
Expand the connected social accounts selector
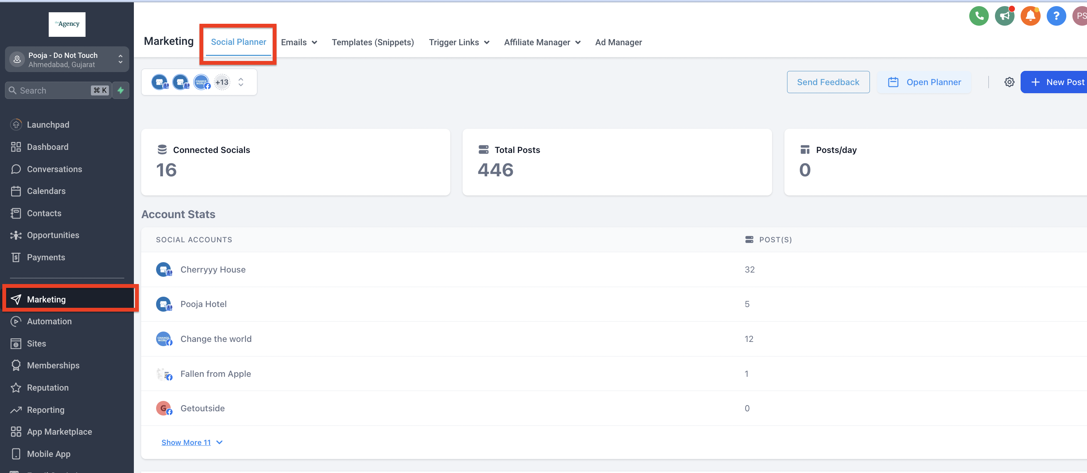click(241, 82)
